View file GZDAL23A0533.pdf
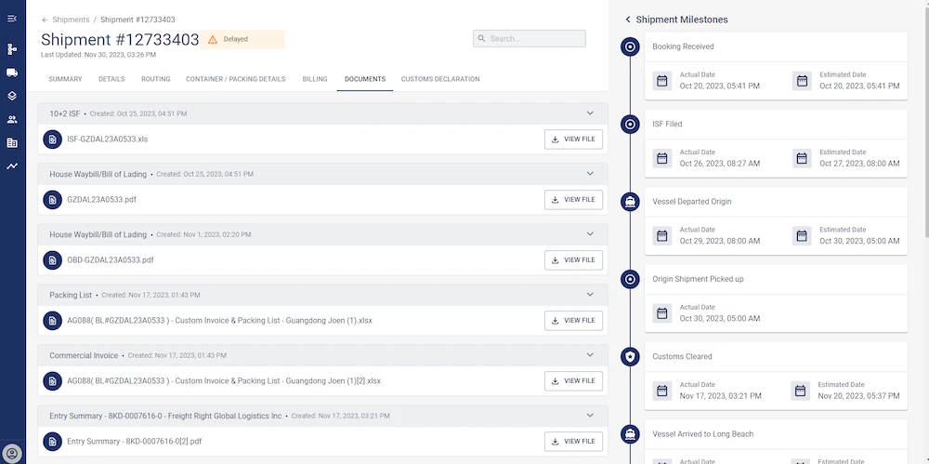Screen dimensions: 929x464 pyautogui.click(x=573, y=200)
